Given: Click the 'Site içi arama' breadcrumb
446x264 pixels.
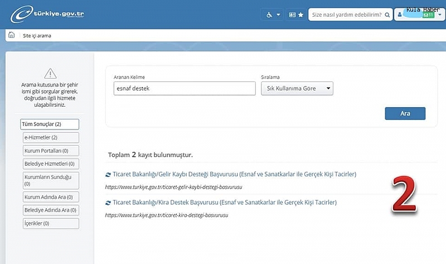Looking at the screenshot, I should (x=37, y=36).
